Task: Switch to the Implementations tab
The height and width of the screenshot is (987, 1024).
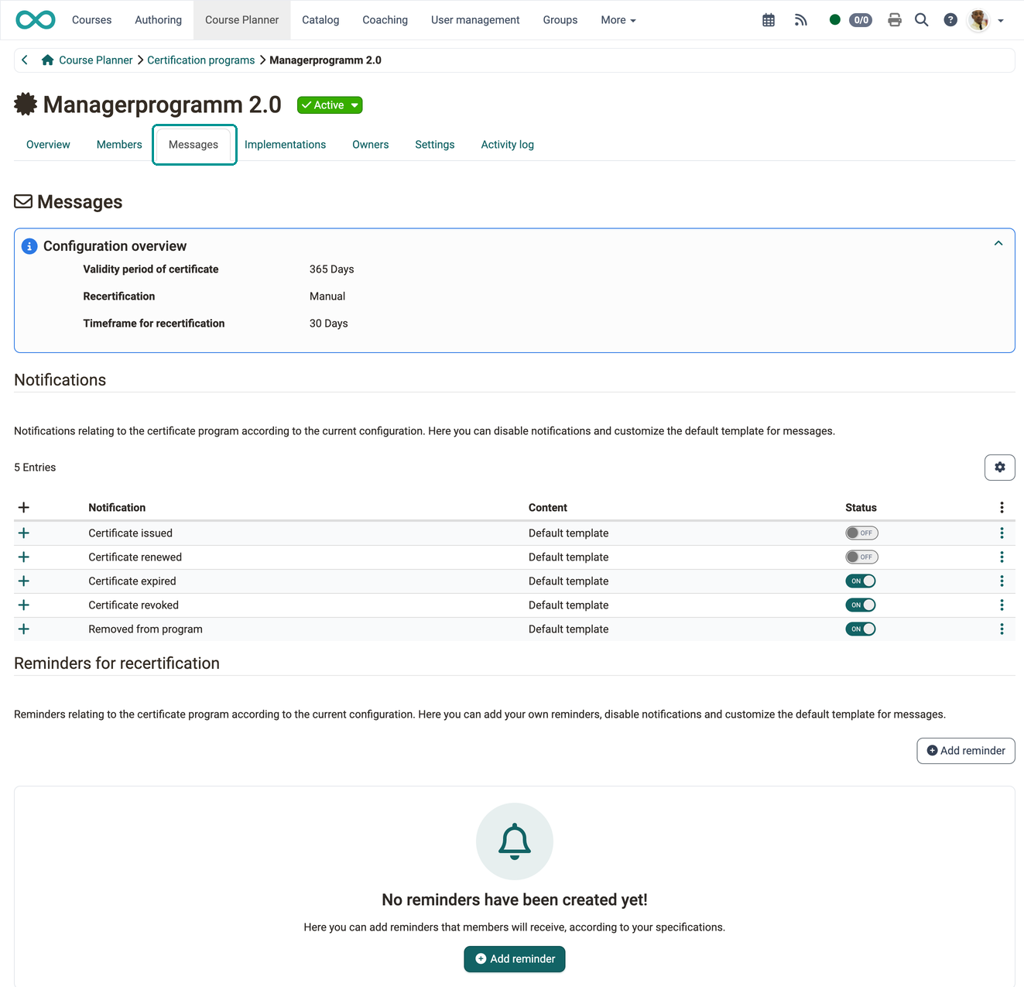Action: pyautogui.click(x=285, y=145)
